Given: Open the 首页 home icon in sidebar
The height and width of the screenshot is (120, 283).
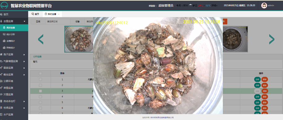Looking at the screenshot, I should coord(1,14).
